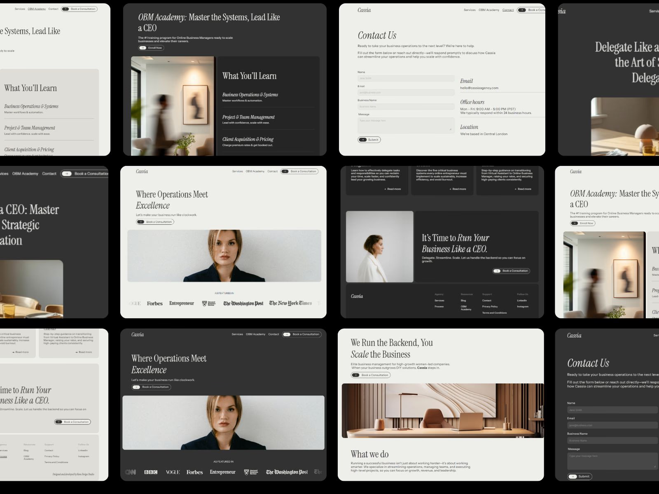Open OBM Academy in the dark homepage navigation

(x=256, y=334)
